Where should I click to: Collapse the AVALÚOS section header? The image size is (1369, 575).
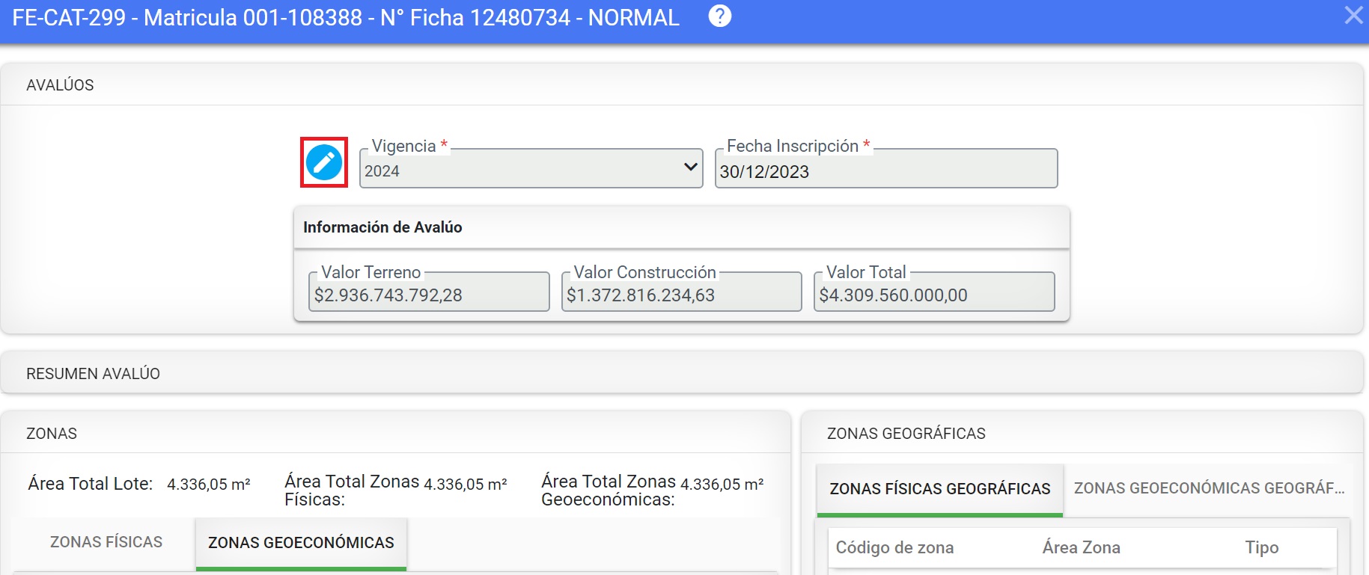pyautogui.click(x=60, y=85)
